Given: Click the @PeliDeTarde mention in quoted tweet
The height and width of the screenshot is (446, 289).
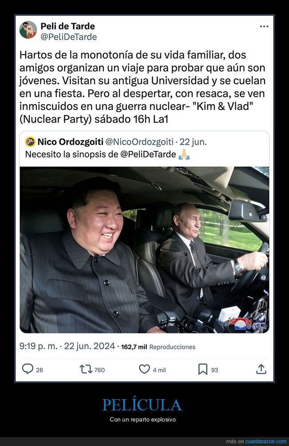Looking at the screenshot, I should tap(148, 154).
